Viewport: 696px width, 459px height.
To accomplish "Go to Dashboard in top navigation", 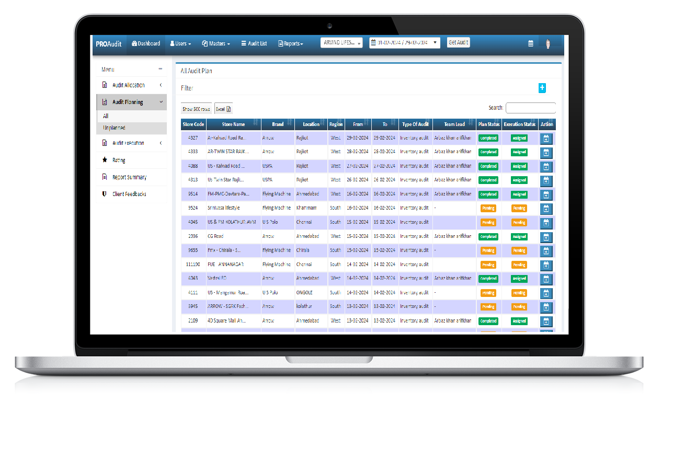I will [x=146, y=43].
